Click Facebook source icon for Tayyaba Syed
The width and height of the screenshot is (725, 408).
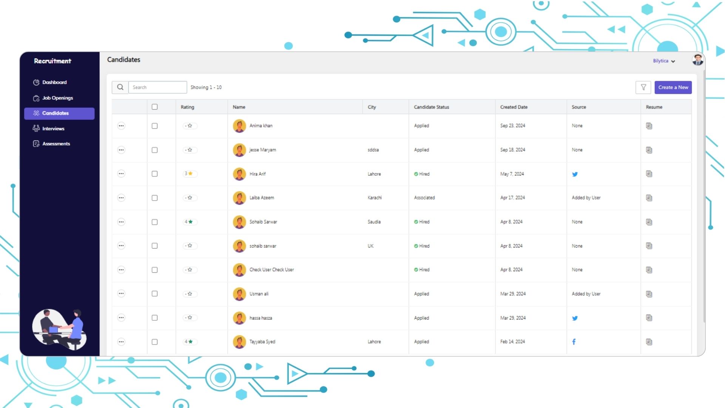(x=574, y=341)
